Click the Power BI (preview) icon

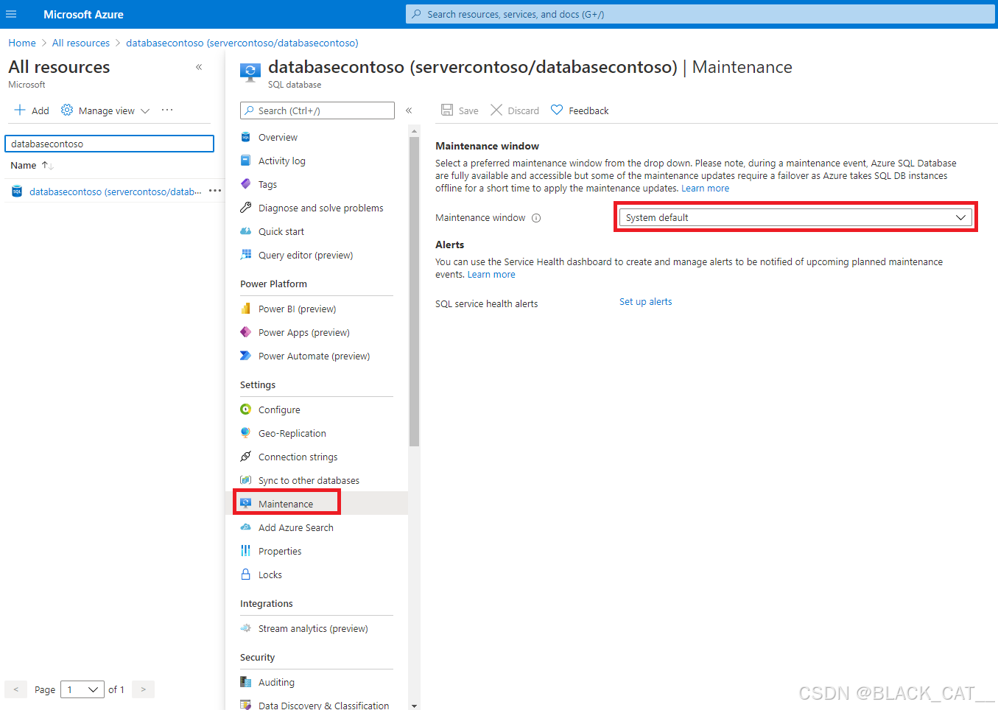pyautogui.click(x=246, y=309)
